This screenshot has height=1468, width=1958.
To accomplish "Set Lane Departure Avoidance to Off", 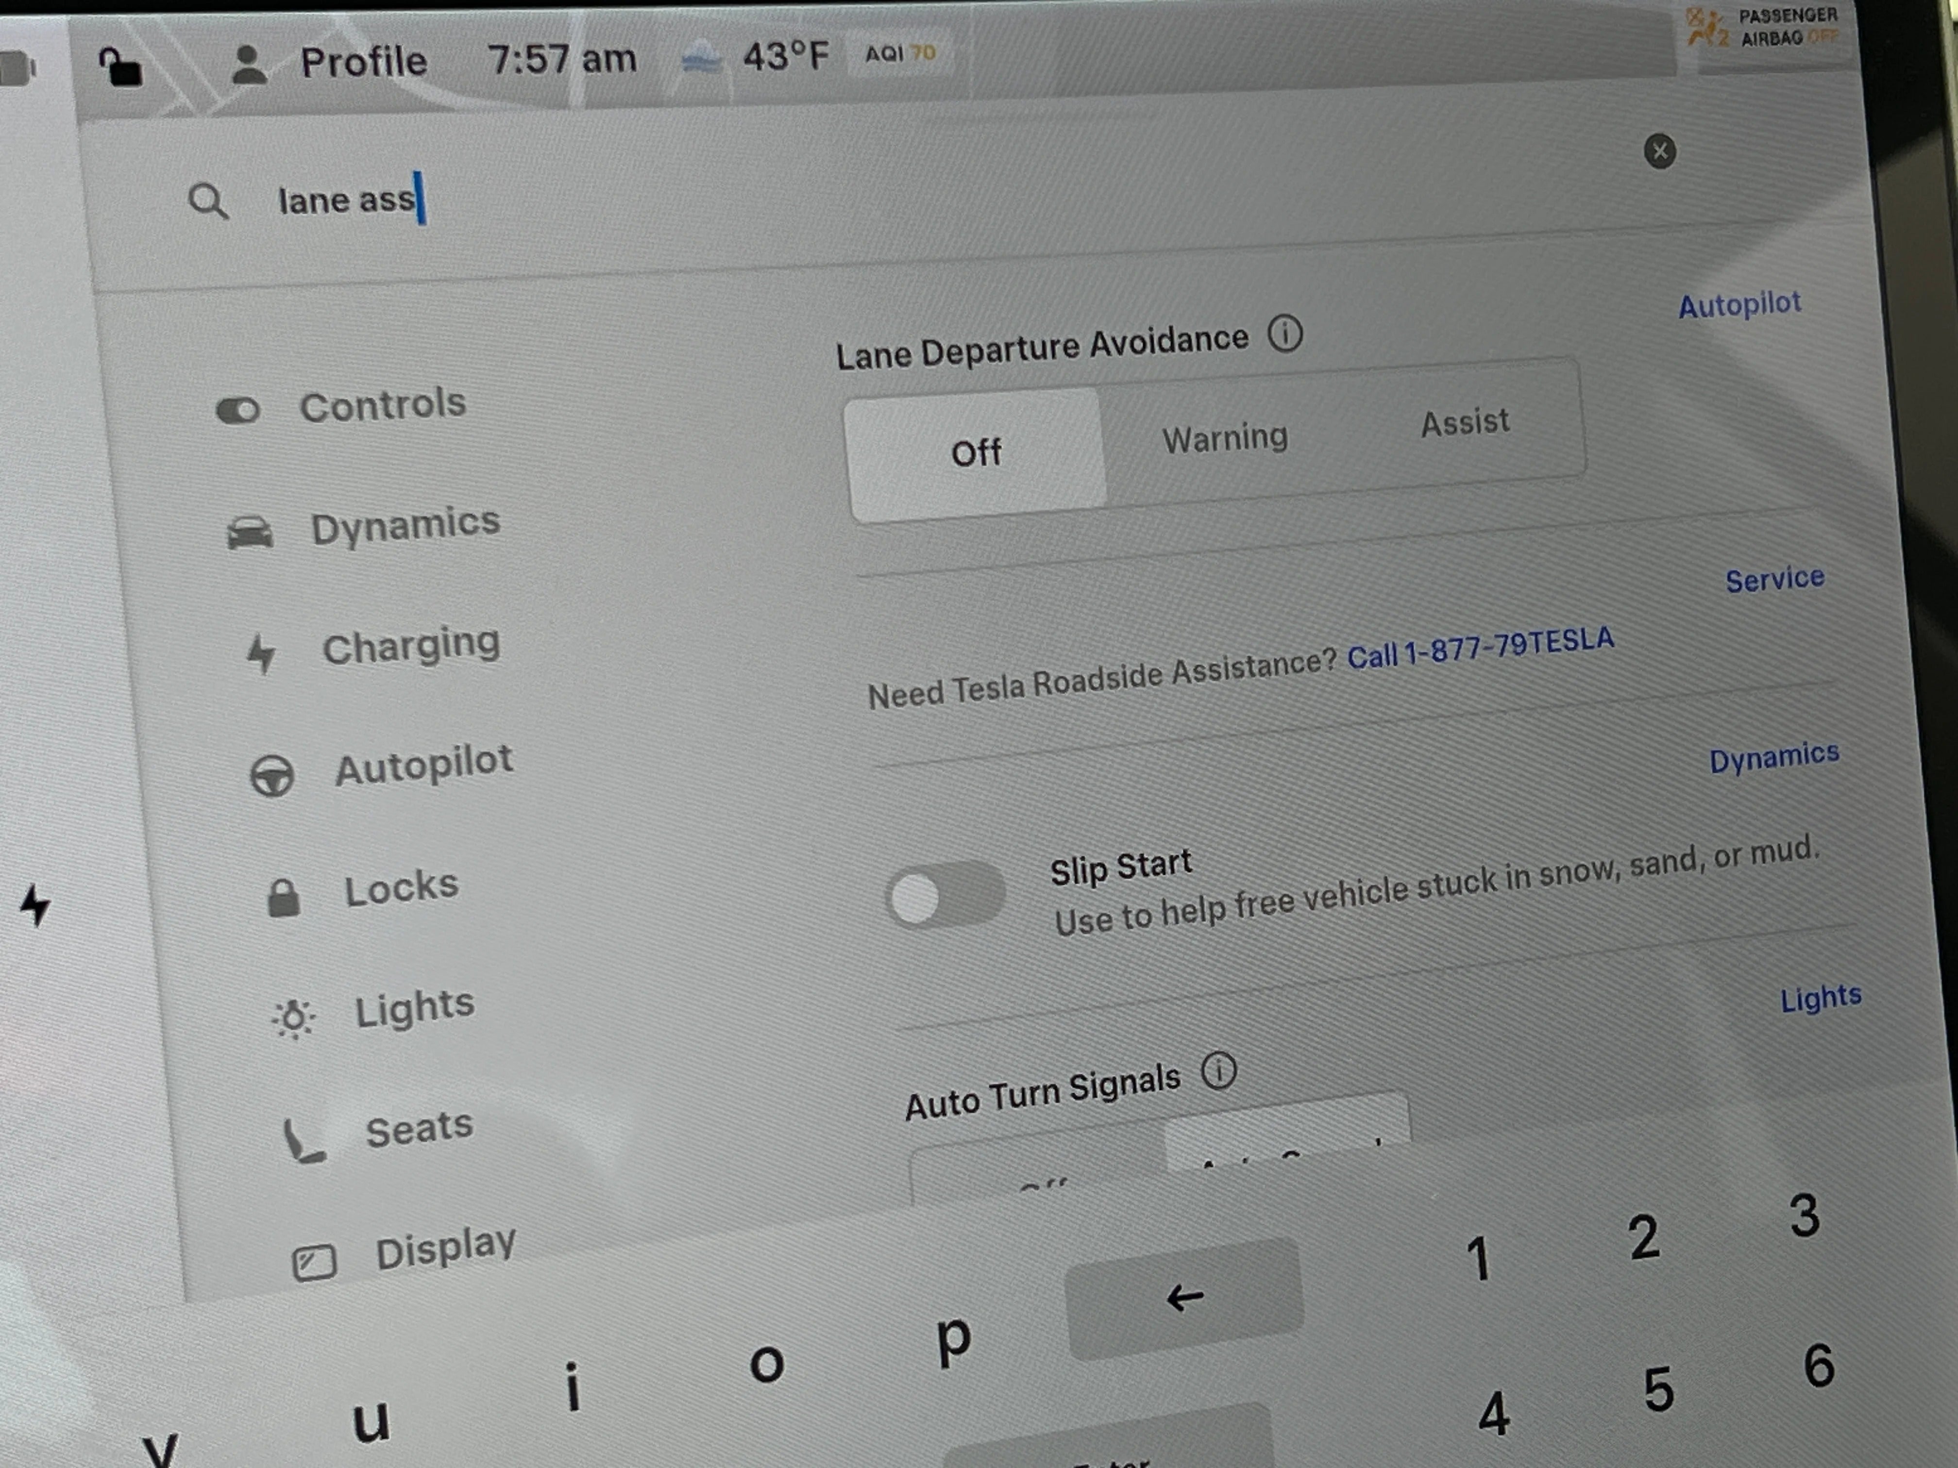I will (x=976, y=453).
